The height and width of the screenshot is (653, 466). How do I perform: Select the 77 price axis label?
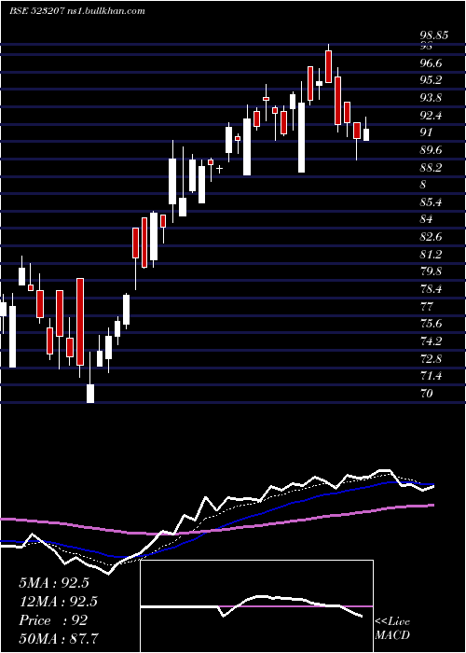427,307
